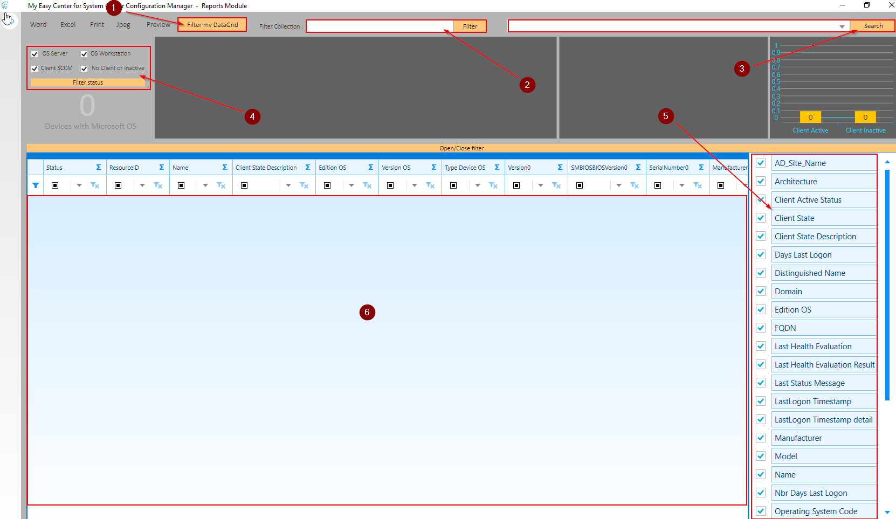
Task: Clear filter icon for Version0 column
Action: pos(556,185)
